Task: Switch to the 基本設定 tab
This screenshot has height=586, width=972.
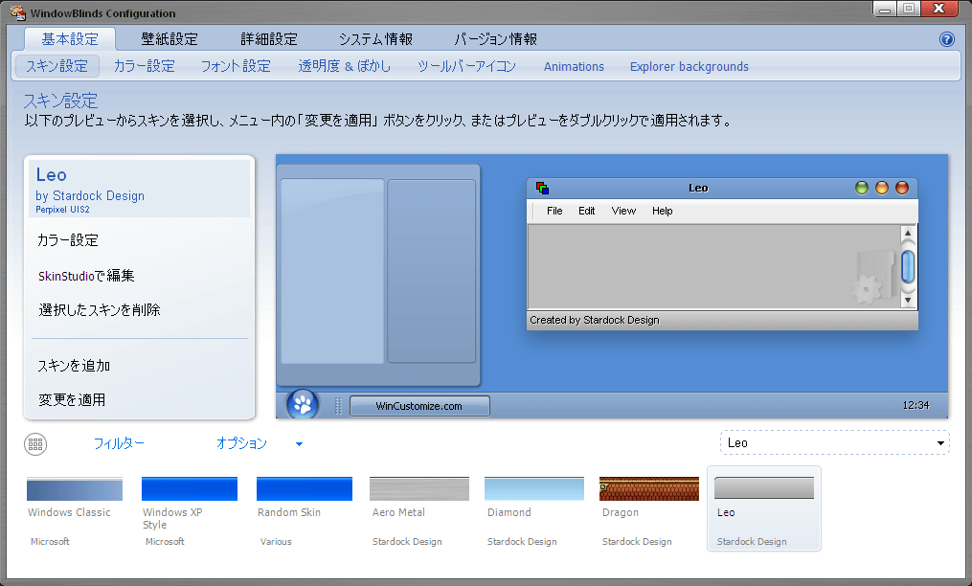Action: pos(70,39)
